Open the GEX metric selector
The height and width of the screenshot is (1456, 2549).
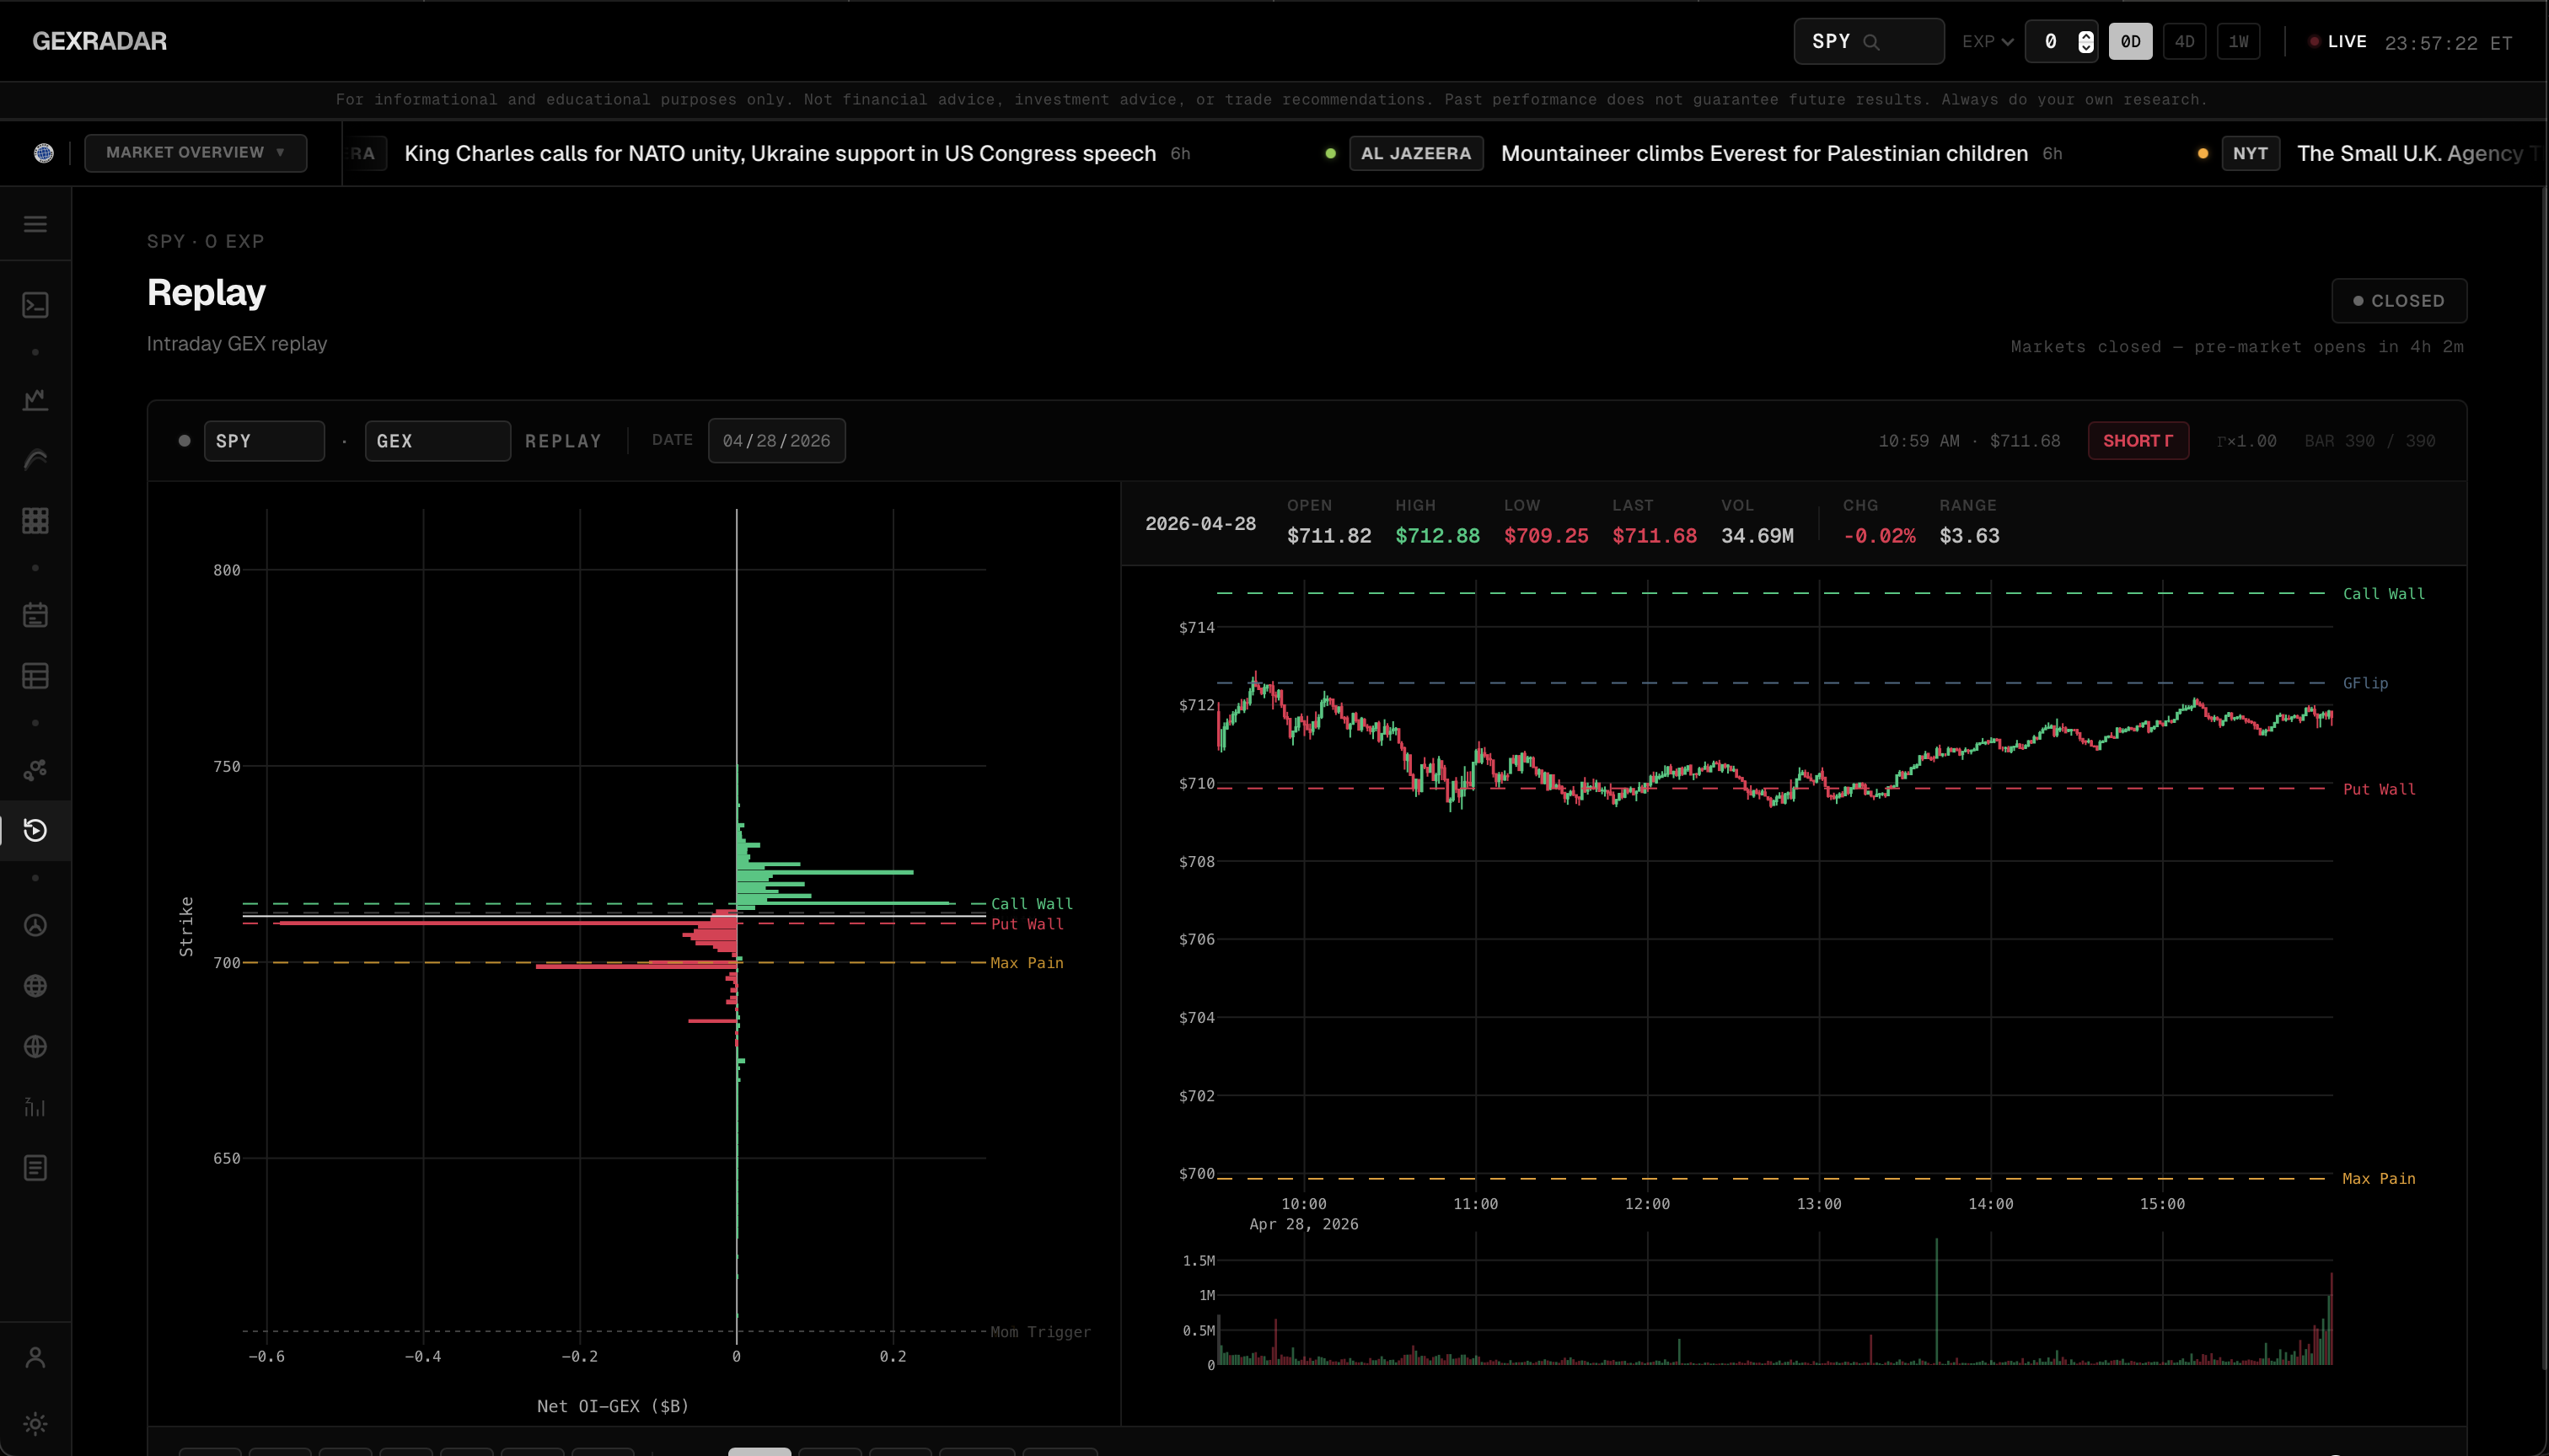pyautogui.click(x=437, y=441)
